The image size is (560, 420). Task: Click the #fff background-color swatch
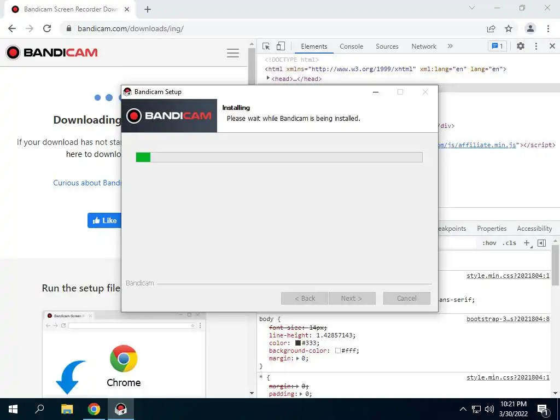(x=338, y=351)
